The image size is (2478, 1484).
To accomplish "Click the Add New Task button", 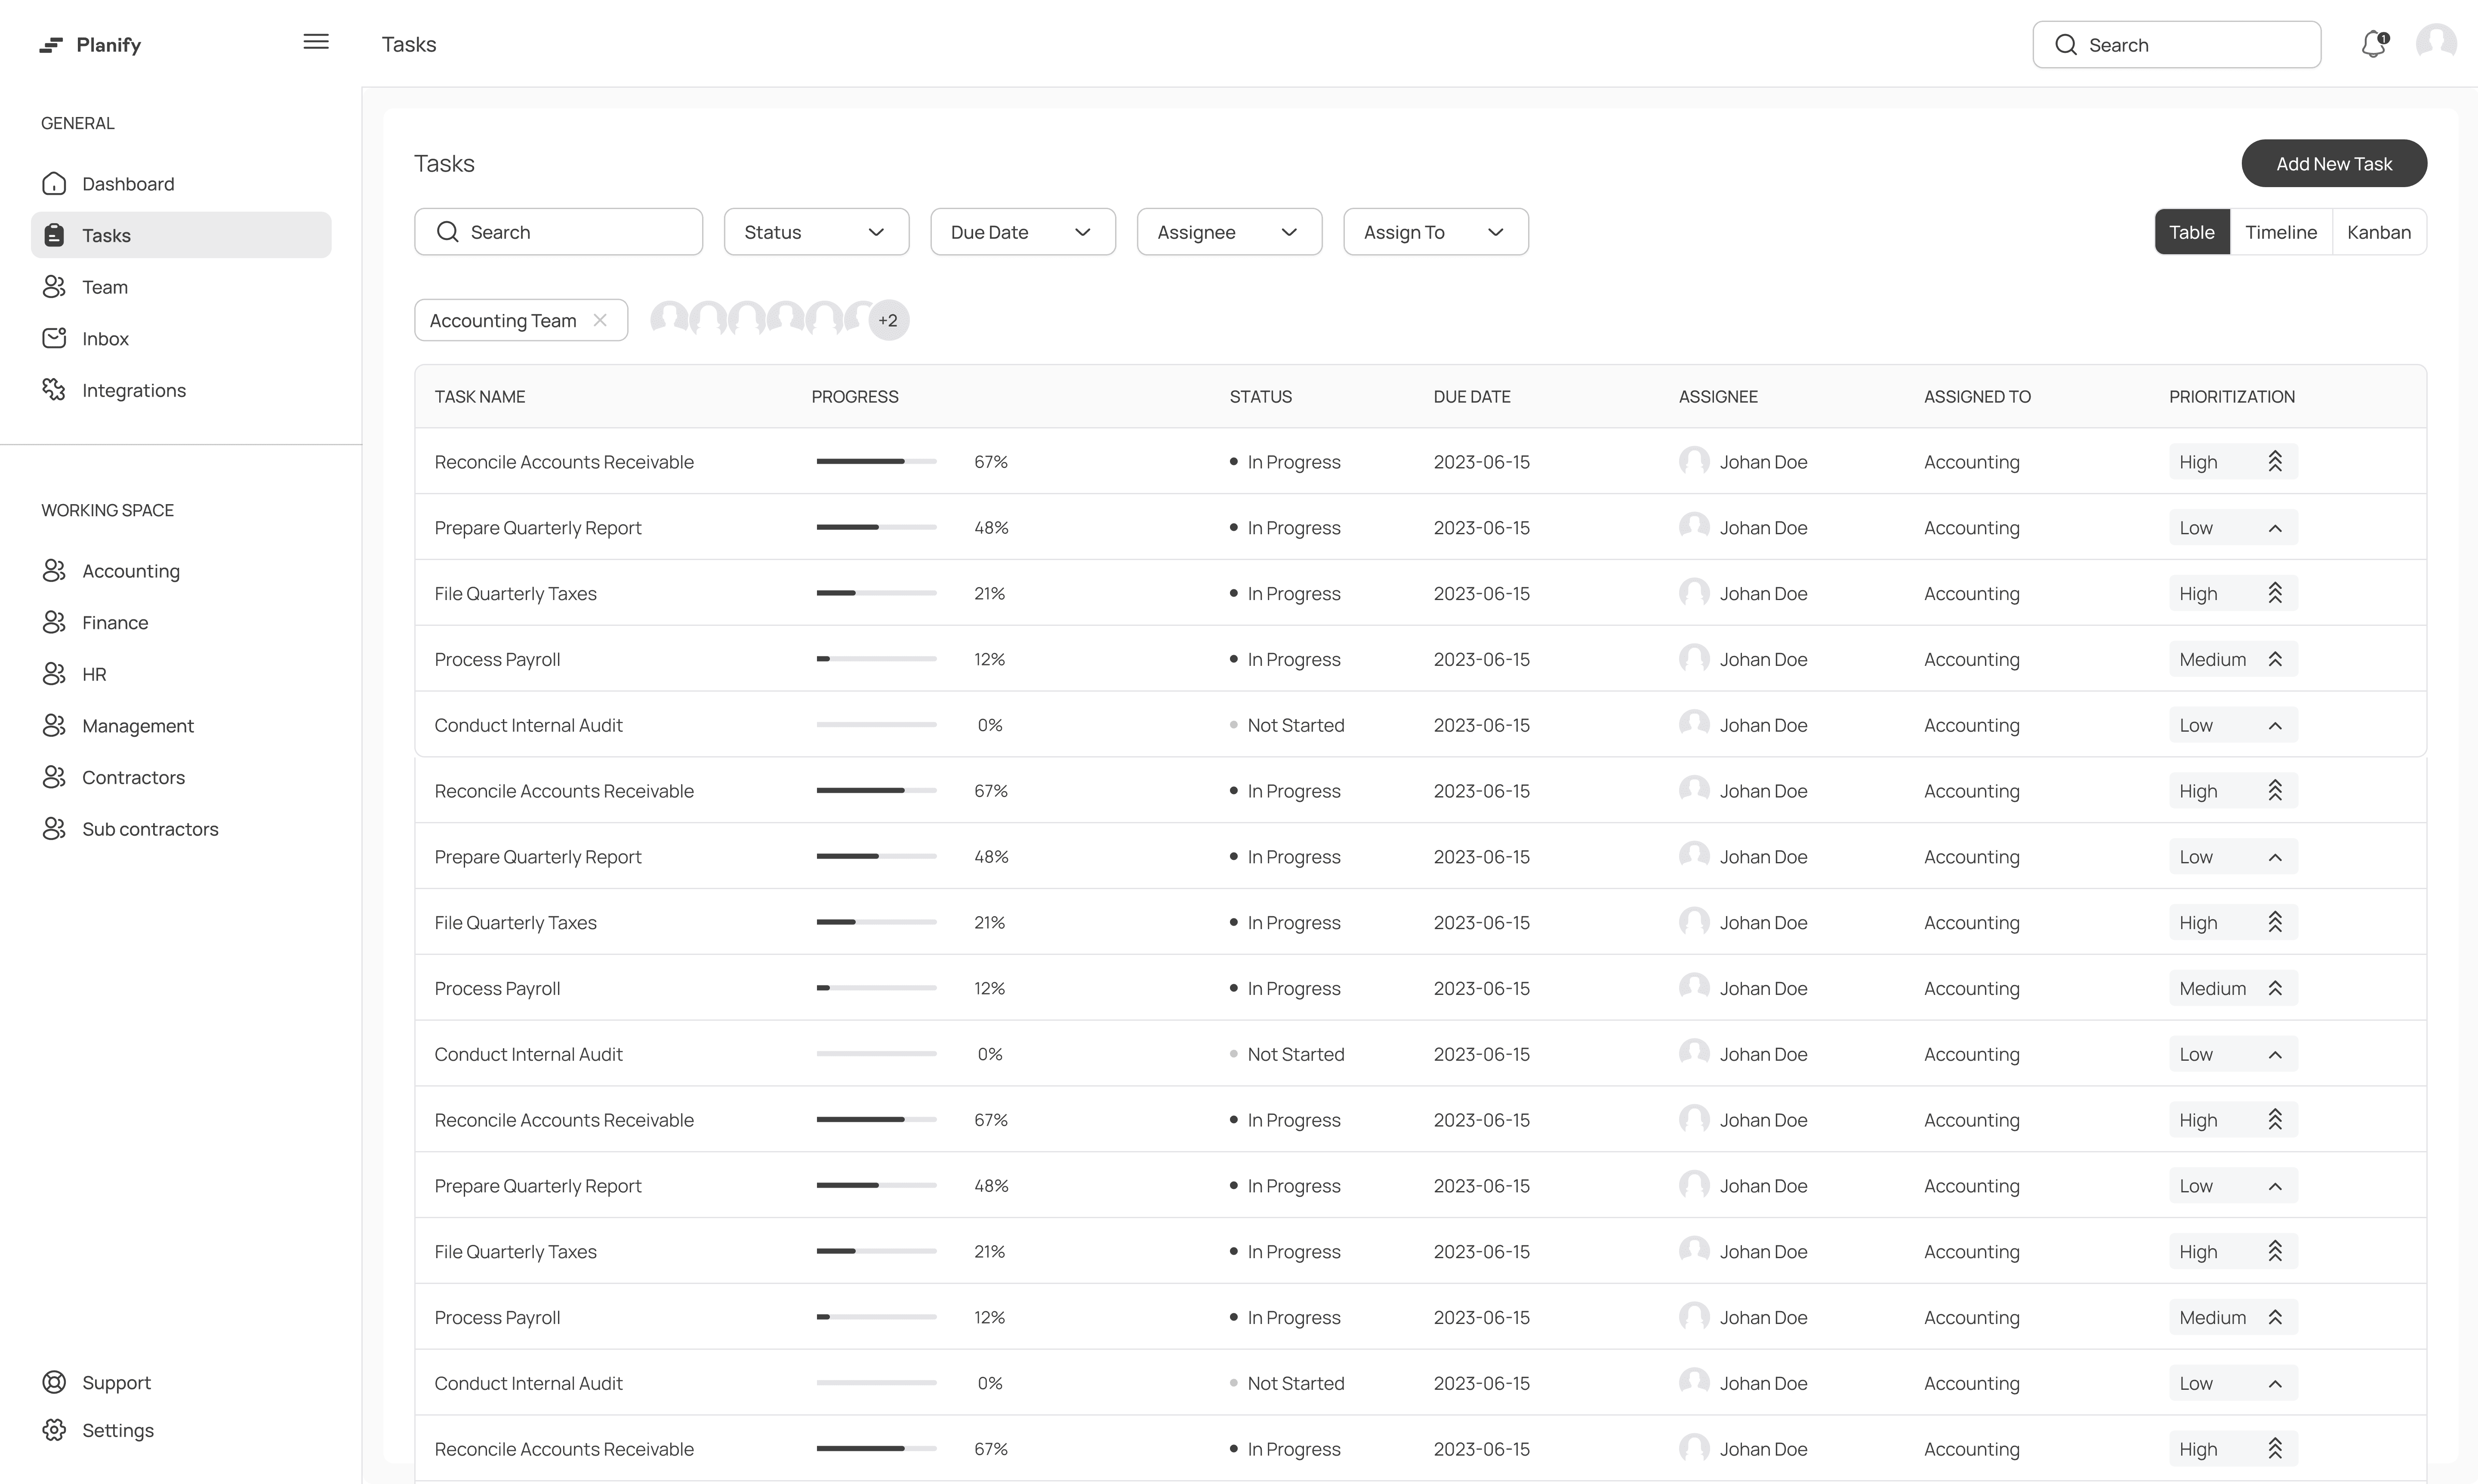I will coord(2333,164).
